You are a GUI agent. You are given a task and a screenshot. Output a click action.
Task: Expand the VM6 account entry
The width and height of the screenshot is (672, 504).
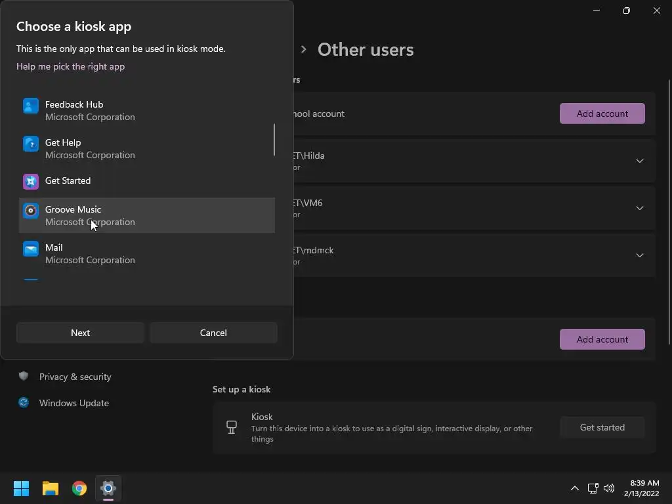639,208
